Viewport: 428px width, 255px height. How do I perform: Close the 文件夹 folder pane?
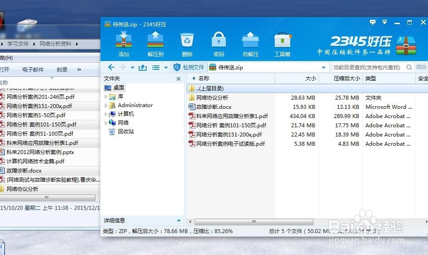[178, 79]
